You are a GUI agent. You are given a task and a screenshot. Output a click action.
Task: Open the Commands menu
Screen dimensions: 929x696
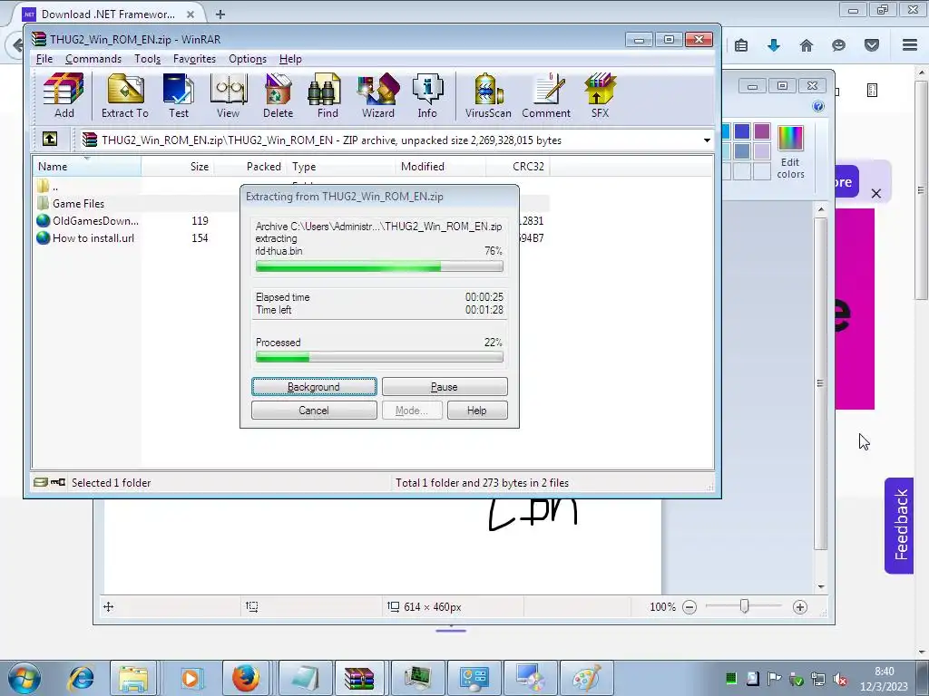[x=93, y=59]
